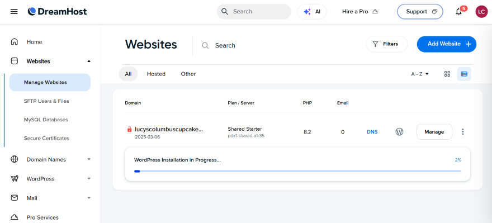Click the Mail envelope icon in sidebar

pyautogui.click(x=14, y=198)
